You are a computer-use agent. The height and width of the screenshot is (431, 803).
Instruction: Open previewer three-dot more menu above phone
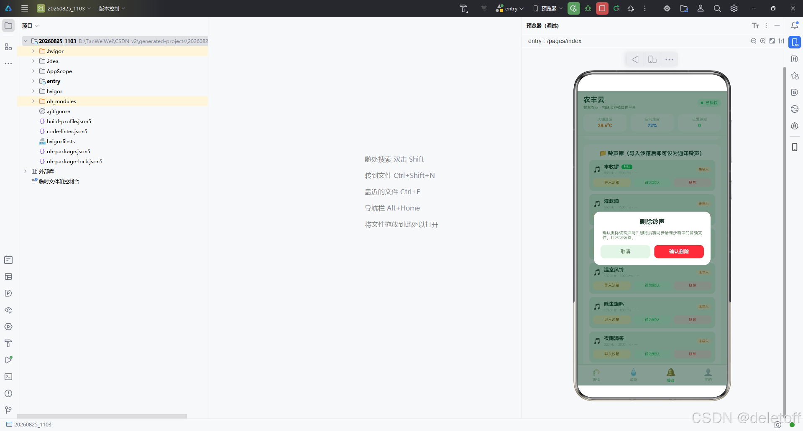(669, 59)
